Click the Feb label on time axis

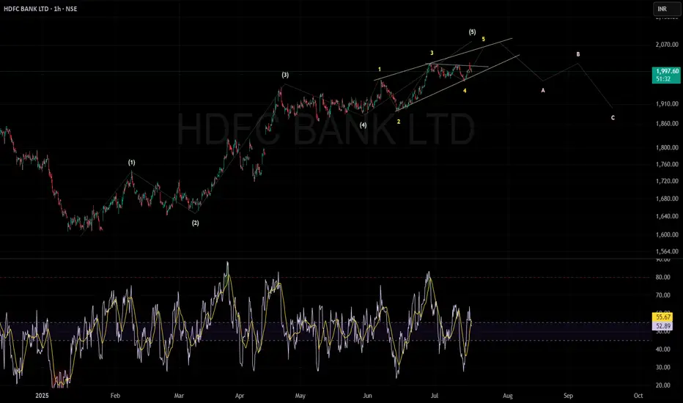(115, 396)
